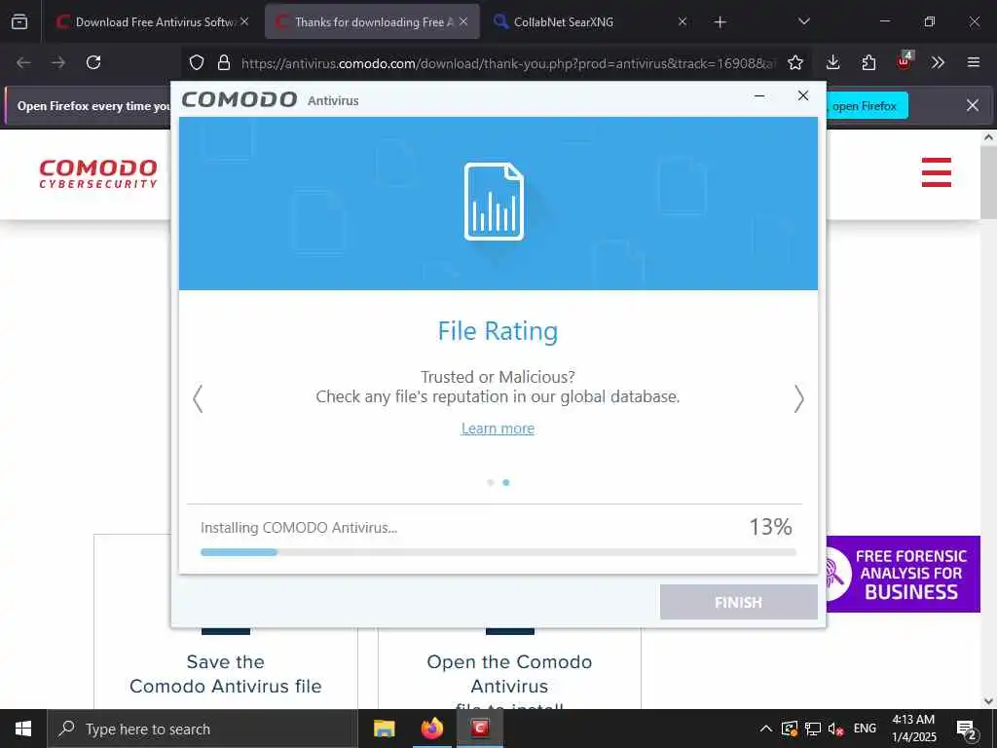The width and height of the screenshot is (997, 748).
Task: Select the second slide indicator dot
Action: click(x=506, y=483)
